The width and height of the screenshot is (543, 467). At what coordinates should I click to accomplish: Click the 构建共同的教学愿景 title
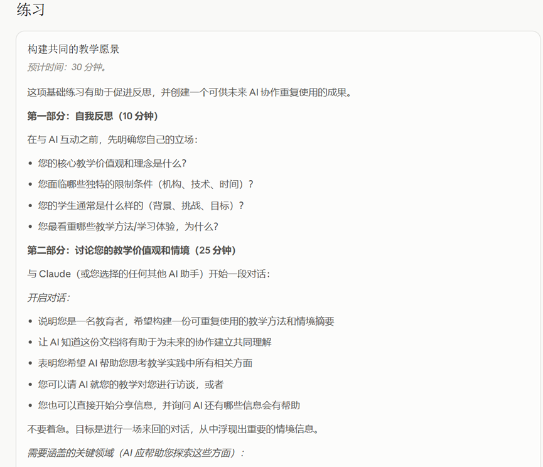point(73,49)
